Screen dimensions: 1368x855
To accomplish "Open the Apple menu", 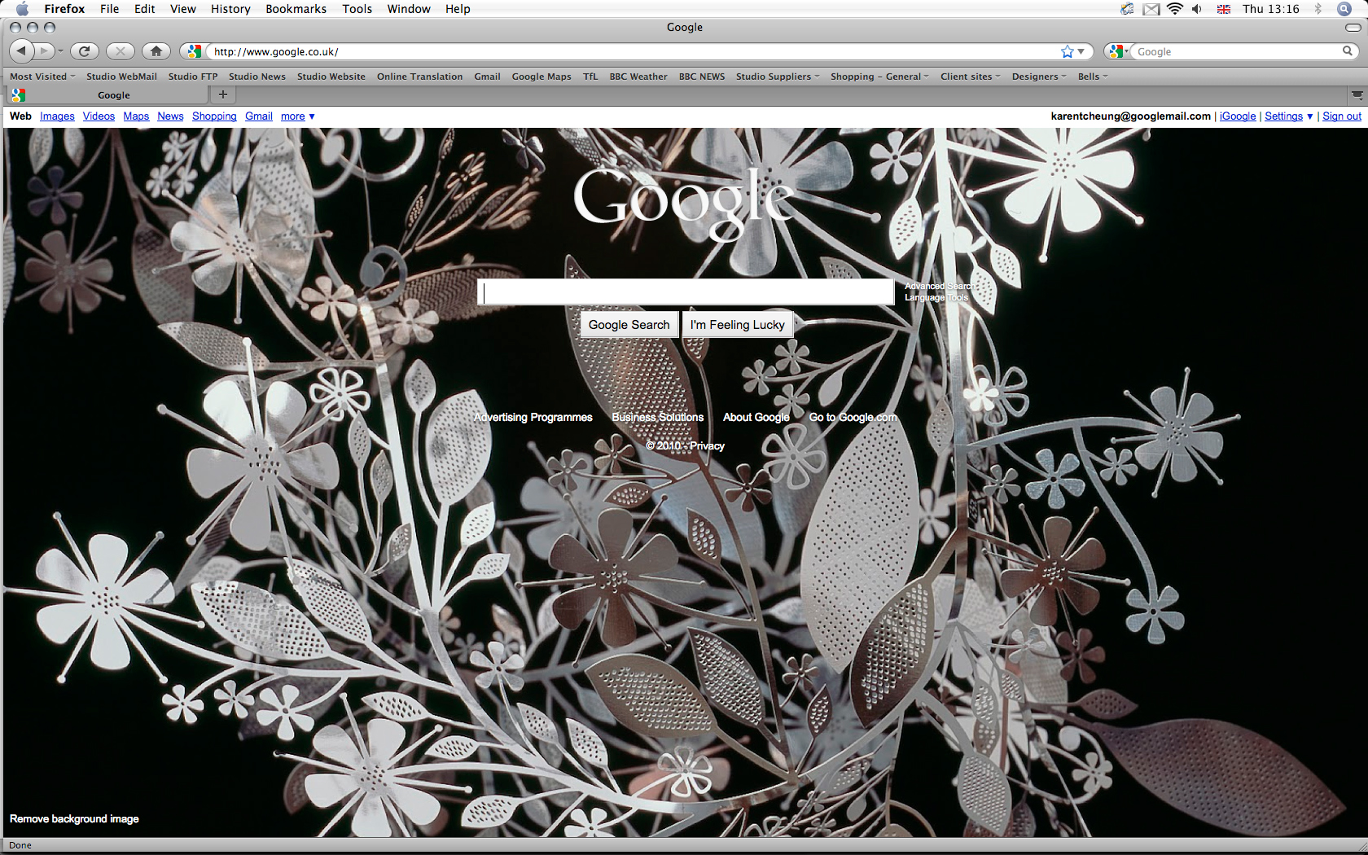I will pyautogui.click(x=22, y=9).
